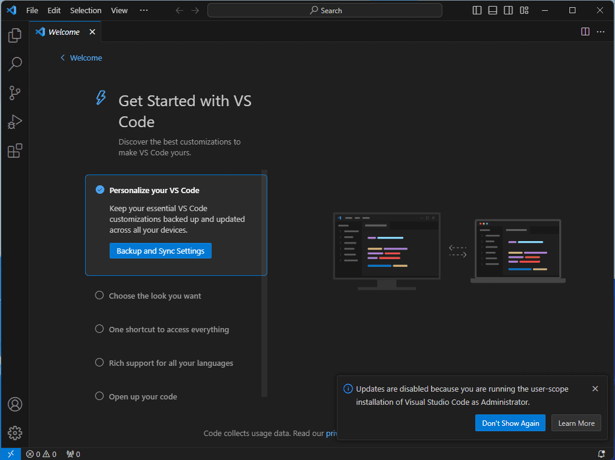Toggle the bottom panel layout button
The width and height of the screenshot is (615, 460).
pos(493,10)
